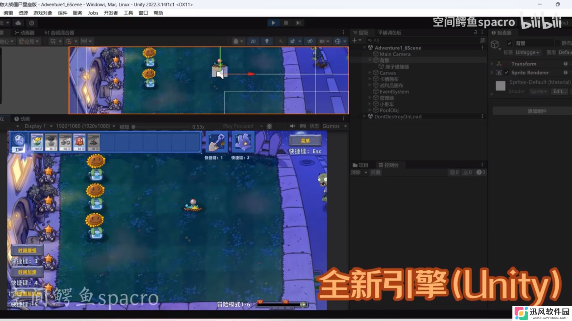Viewport: 572px width, 321px height.
Task: Open the 控制台 Console tab
Action: 388,165
